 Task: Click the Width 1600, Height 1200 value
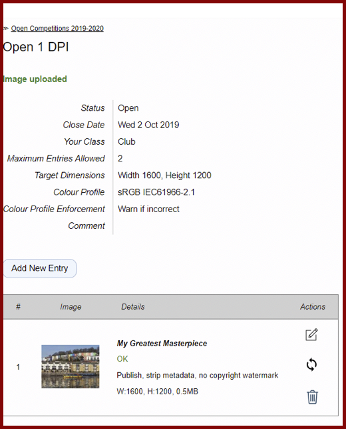pos(164,175)
